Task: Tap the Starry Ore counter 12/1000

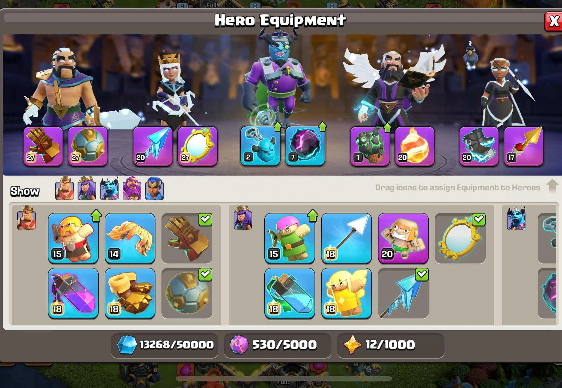Action: pyautogui.click(x=391, y=345)
